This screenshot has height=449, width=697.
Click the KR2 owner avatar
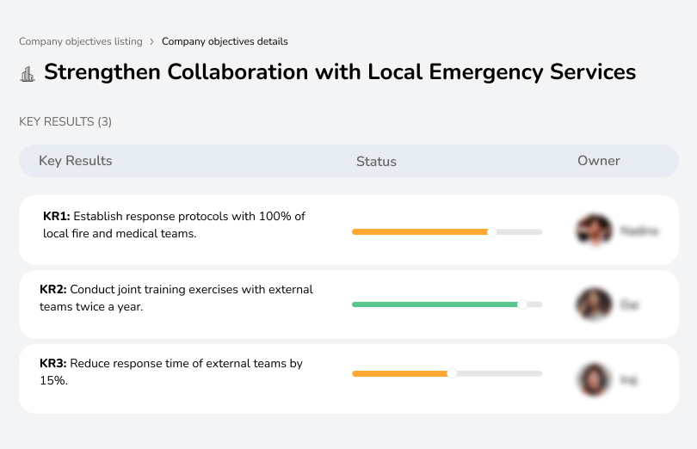pyautogui.click(x=594, y=304)
